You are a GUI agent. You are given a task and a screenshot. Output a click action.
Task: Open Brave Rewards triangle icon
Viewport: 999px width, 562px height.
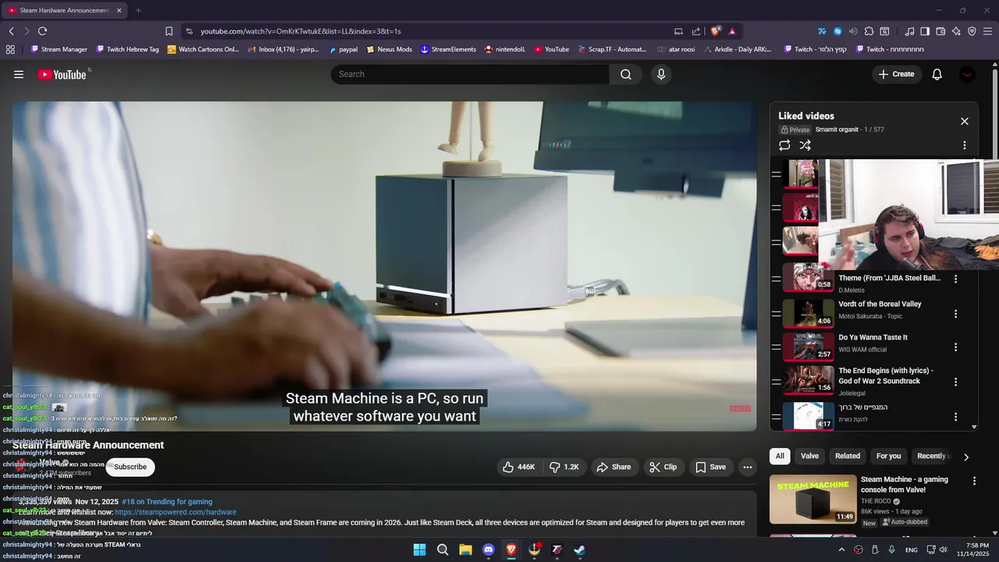coord(732,31)
